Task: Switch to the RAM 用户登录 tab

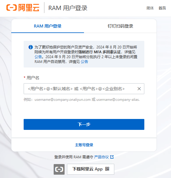Action: [x=48, y=26]
